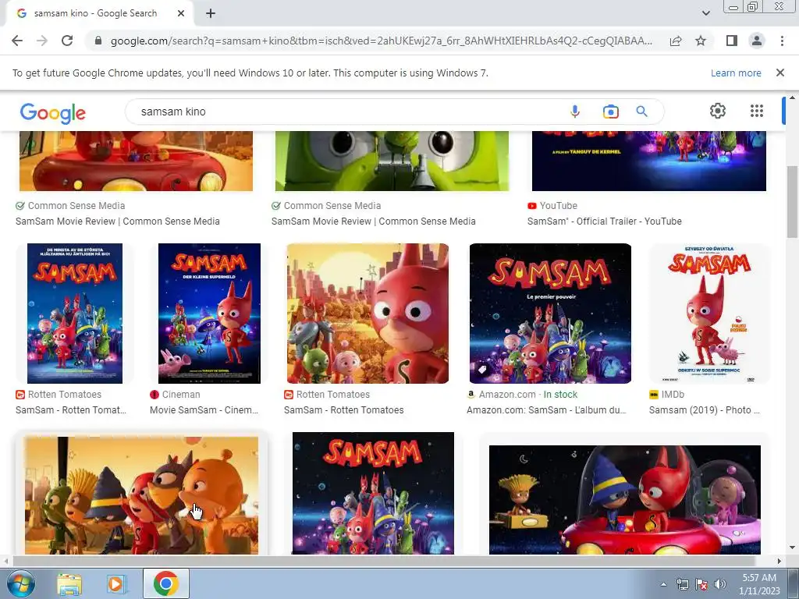Open SamSam Official Trailer YouTube link

click(x=605, y=221)
